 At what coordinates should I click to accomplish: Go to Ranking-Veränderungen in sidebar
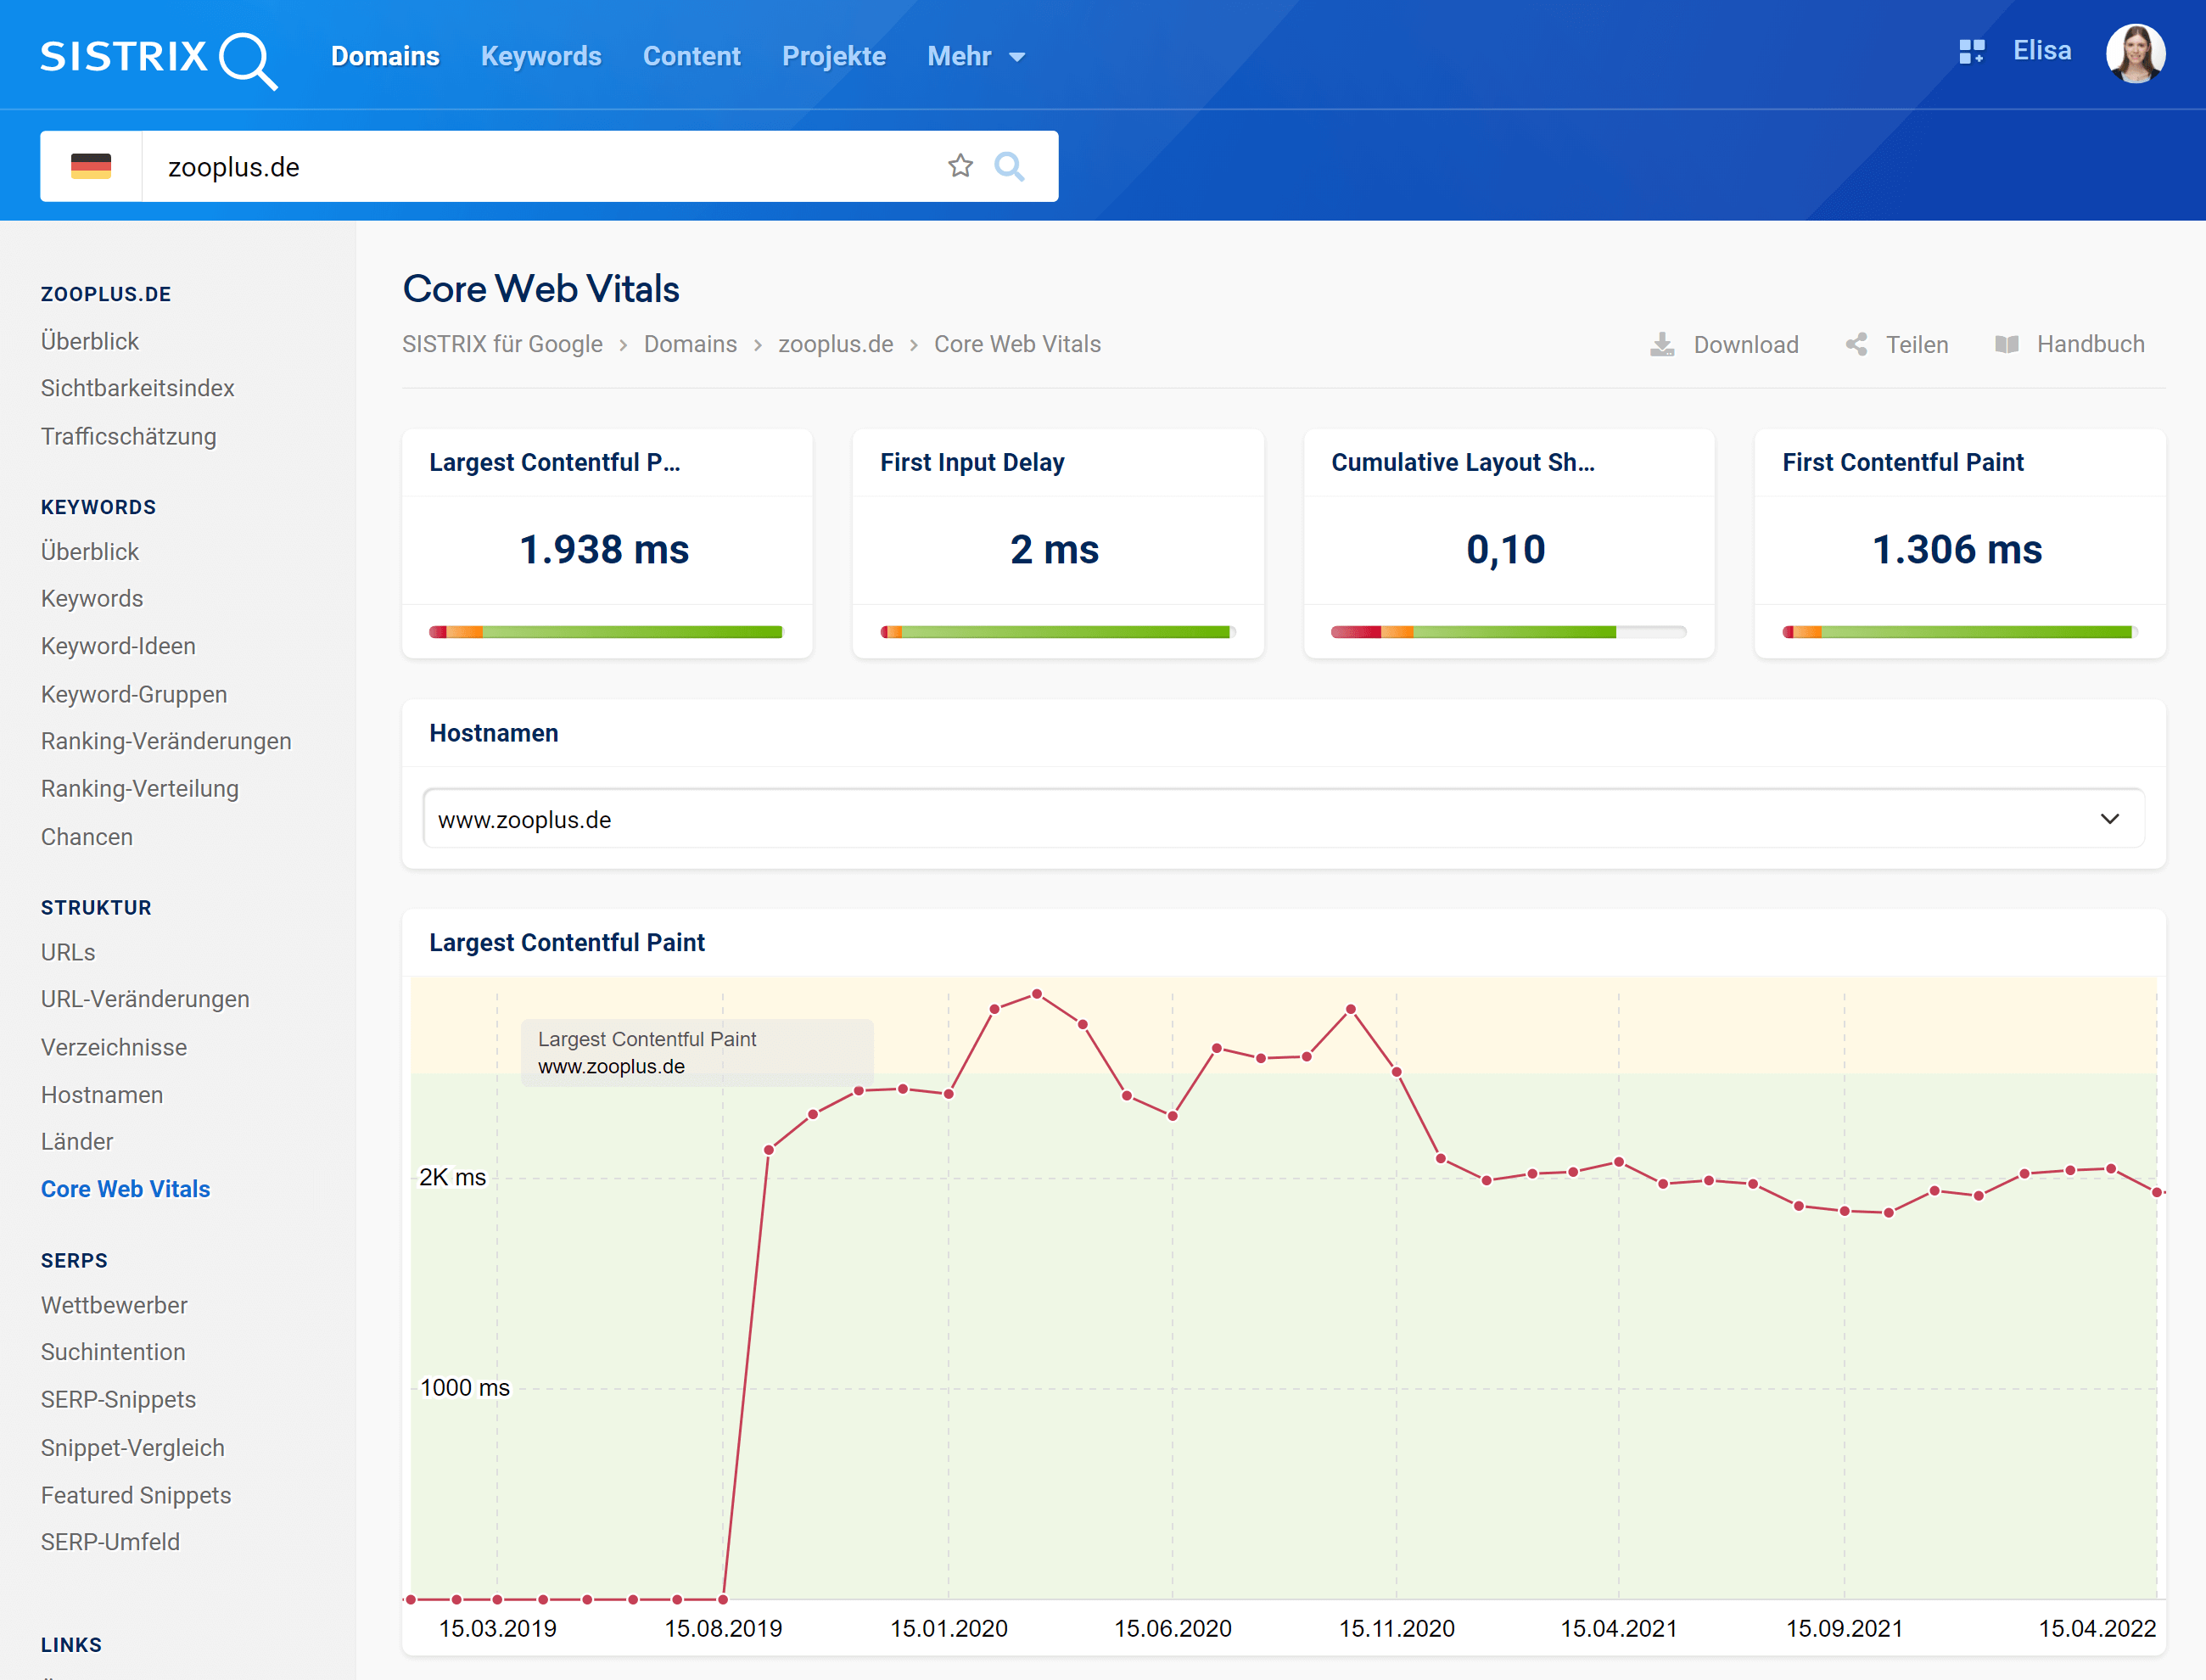coord(166,741)
